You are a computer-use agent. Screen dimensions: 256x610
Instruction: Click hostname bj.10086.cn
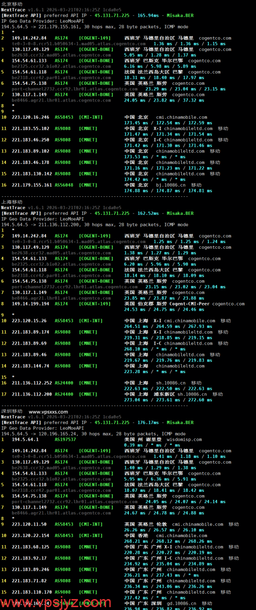pos(171,185)
